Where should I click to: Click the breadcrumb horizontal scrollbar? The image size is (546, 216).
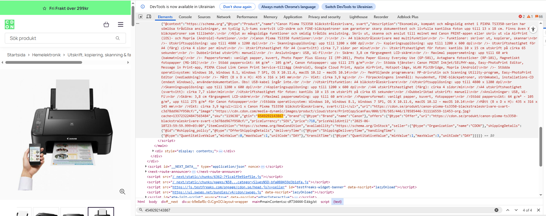tap(44, 62)
